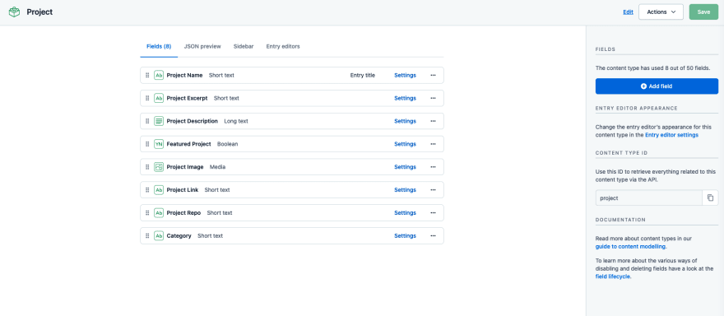Switch to the Entry editors tab

coord(283,47)
